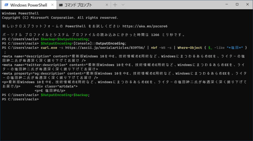
Task: Click the "1266" load time value
Action: [x=155, y=35]
